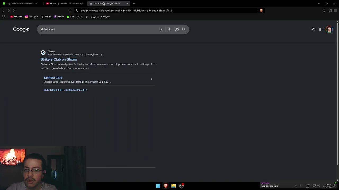Show hidden system tray icons

click(x=295, y=186)
